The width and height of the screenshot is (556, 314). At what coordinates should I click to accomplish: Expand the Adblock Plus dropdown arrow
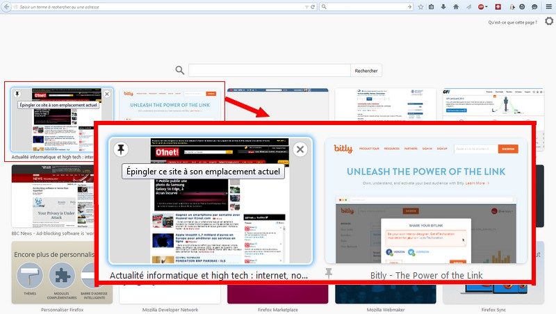click(486, 7)
